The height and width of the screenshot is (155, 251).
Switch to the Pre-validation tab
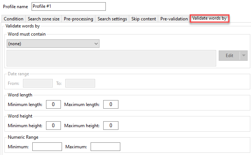point(174,19)
